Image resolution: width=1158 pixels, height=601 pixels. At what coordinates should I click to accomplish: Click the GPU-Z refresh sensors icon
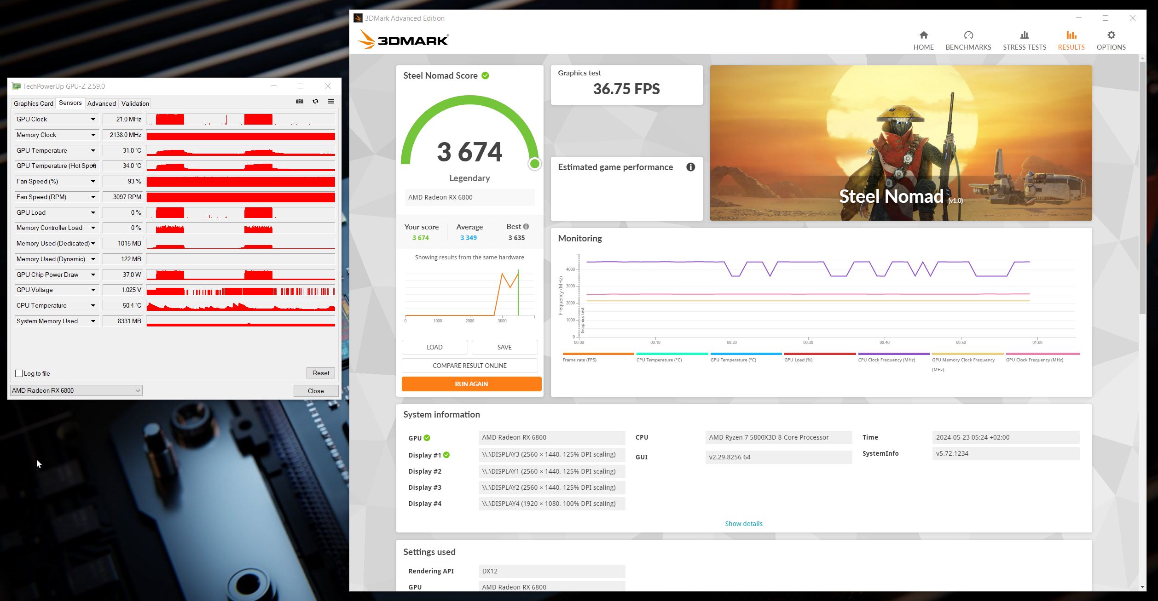(x=315, y=101)
